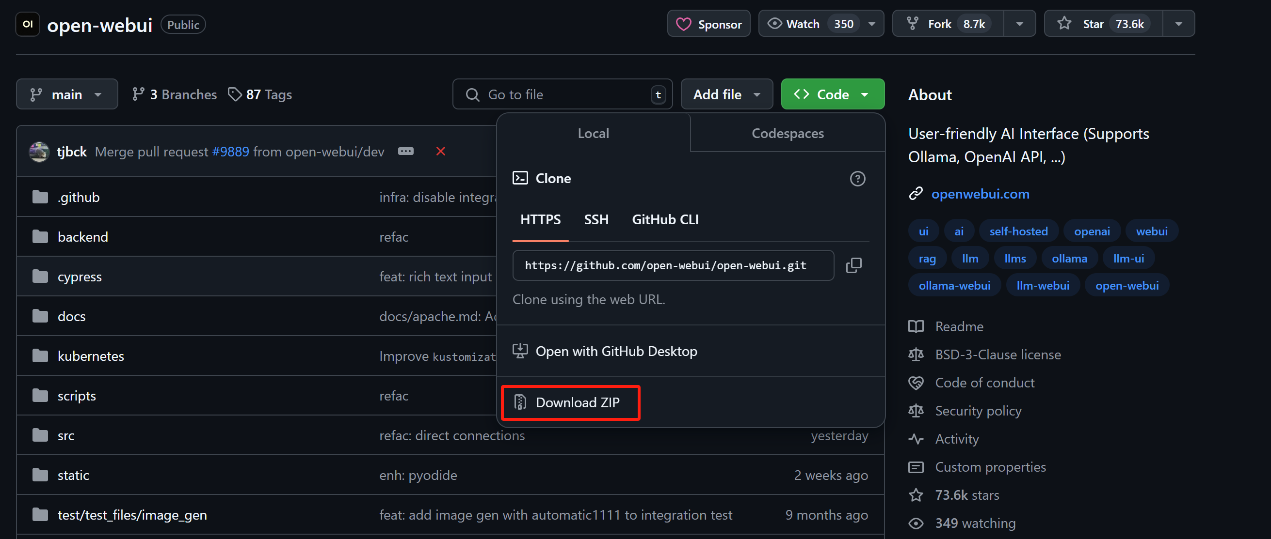Click tjbck's avatar image
1271x539 pixels.
click(39, 152)
